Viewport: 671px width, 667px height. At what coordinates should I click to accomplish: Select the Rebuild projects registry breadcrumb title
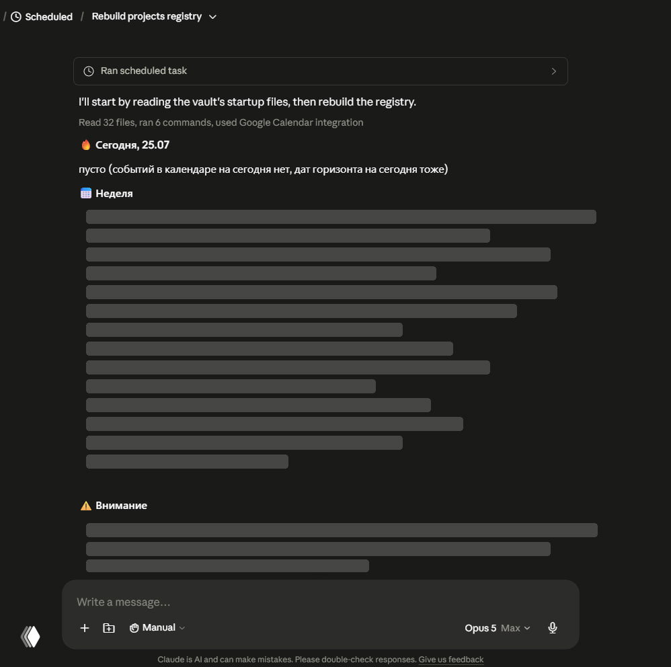coord(147,16)
